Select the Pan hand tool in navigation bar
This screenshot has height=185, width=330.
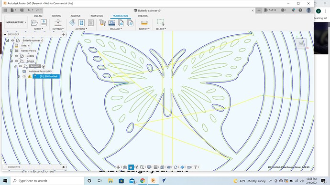131,167
